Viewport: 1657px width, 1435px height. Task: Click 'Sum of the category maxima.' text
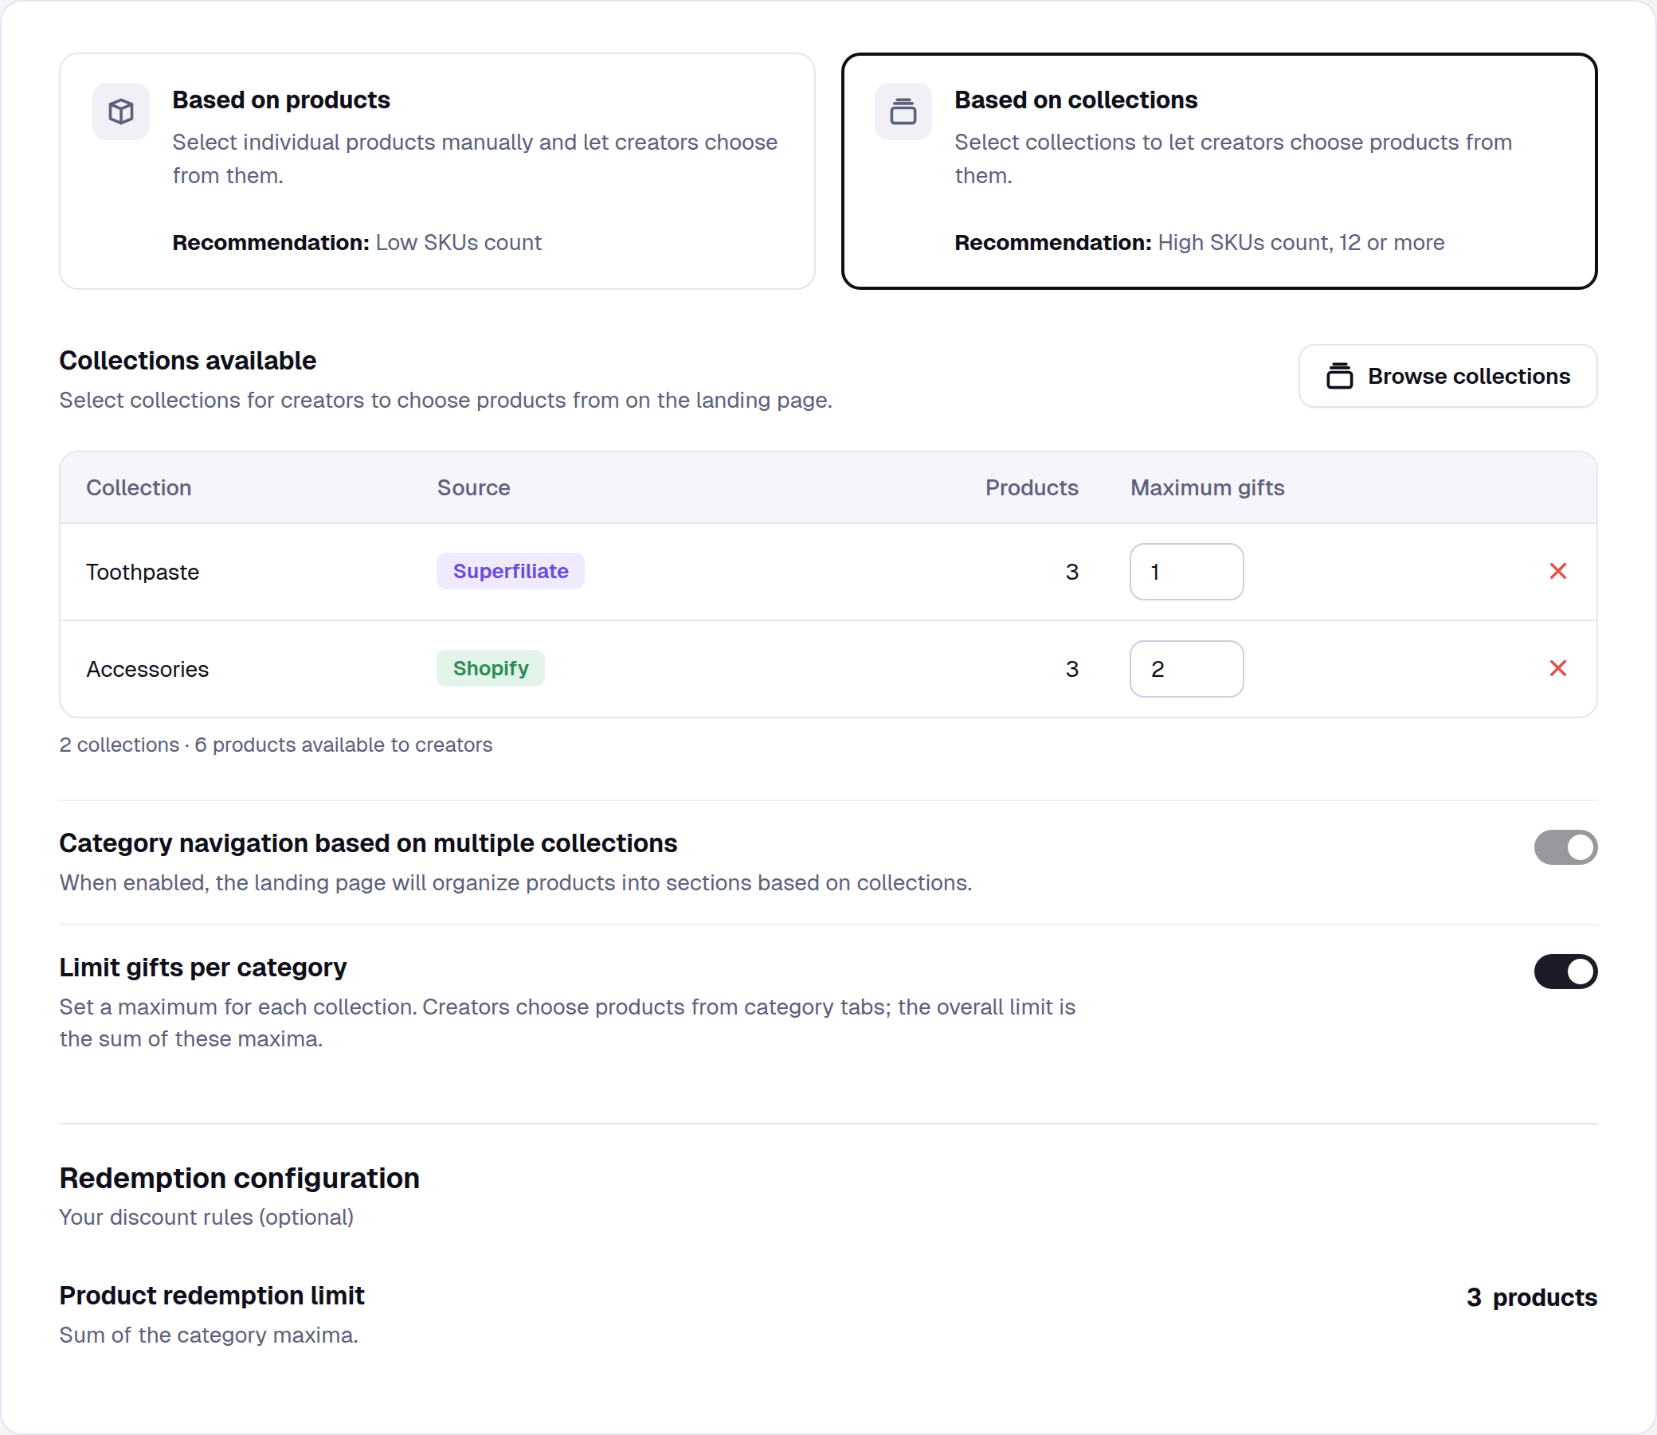coord(208,1335)
